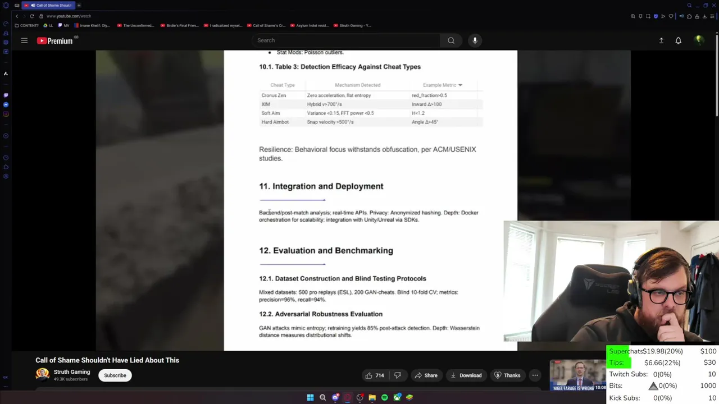This screenshot has height=404, width=719.
Task: Open the MV bookmark
Action: click(x=63, y=25)
